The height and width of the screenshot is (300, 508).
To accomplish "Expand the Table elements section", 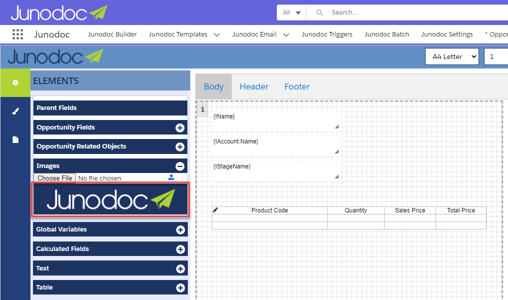I will point(180,288).
